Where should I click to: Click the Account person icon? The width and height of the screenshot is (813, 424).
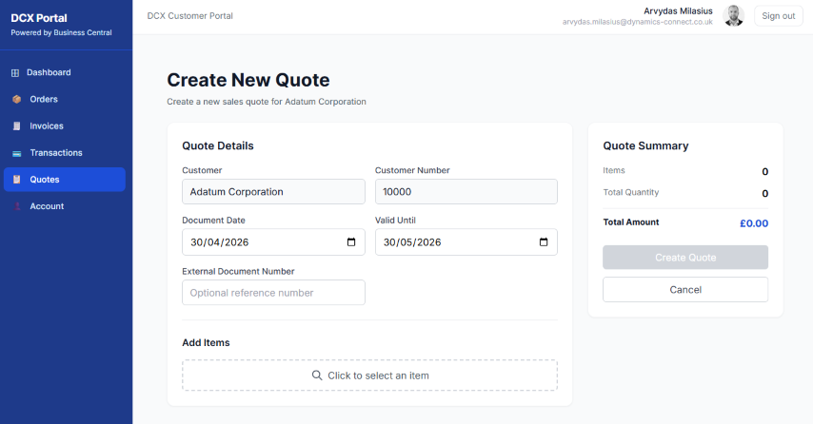point(16,206)
